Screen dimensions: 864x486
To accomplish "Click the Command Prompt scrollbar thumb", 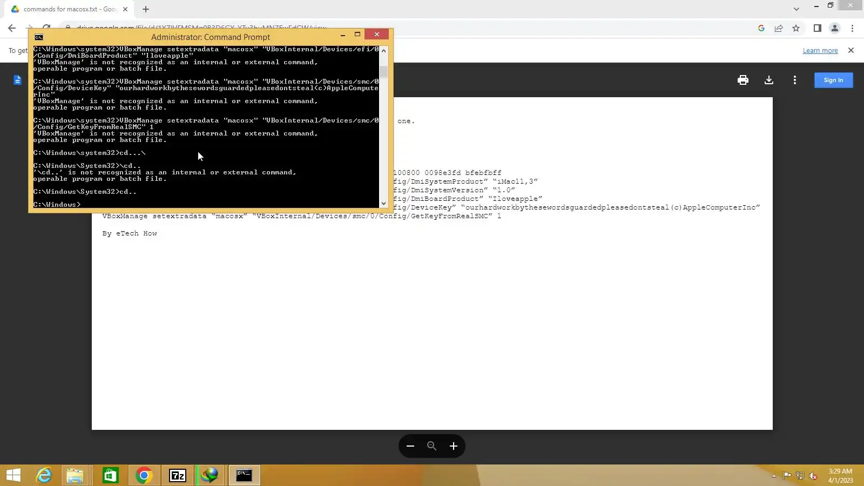I will [x=384, y=72].
